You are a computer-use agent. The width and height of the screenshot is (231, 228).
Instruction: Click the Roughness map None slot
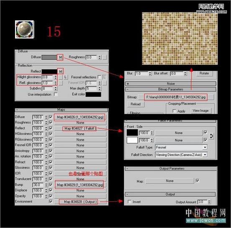[x=80, y=123]
